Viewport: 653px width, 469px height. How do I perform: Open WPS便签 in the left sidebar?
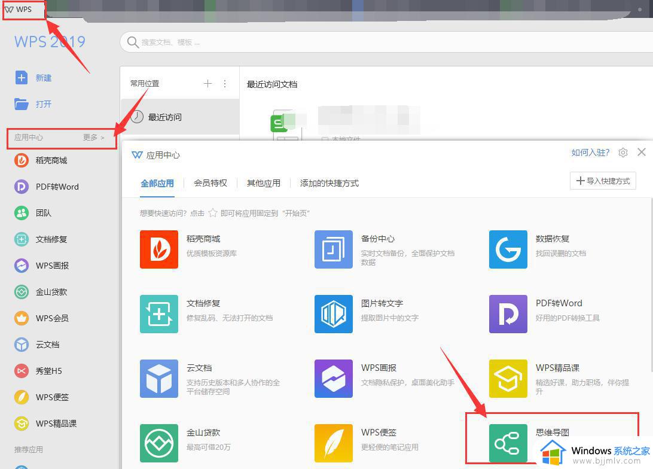coord(42,397)
